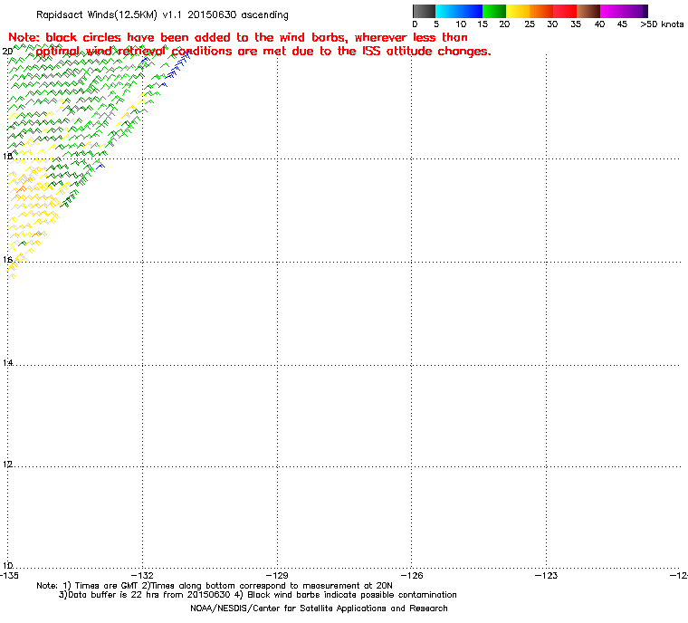Choose the orange 25-30 knots legend segment
The height and width of the screenshot is (623, 688).
[541, 11]
